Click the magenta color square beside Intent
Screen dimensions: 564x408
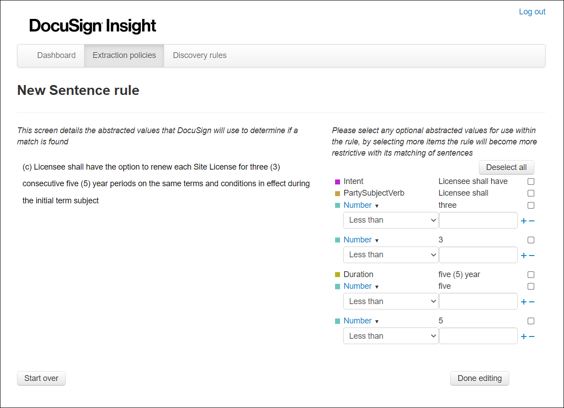[x=338, y=181]
